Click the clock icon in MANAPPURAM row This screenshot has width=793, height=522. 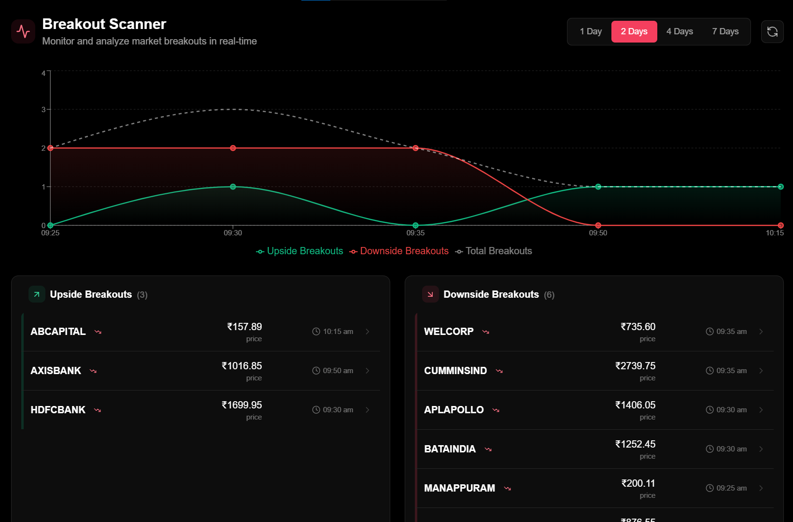click(x=710, y=488)
